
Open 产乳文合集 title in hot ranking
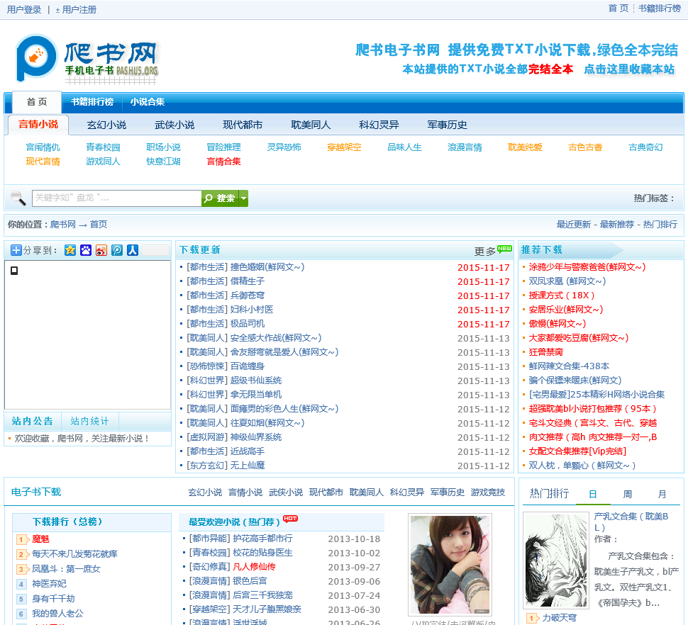631,522
